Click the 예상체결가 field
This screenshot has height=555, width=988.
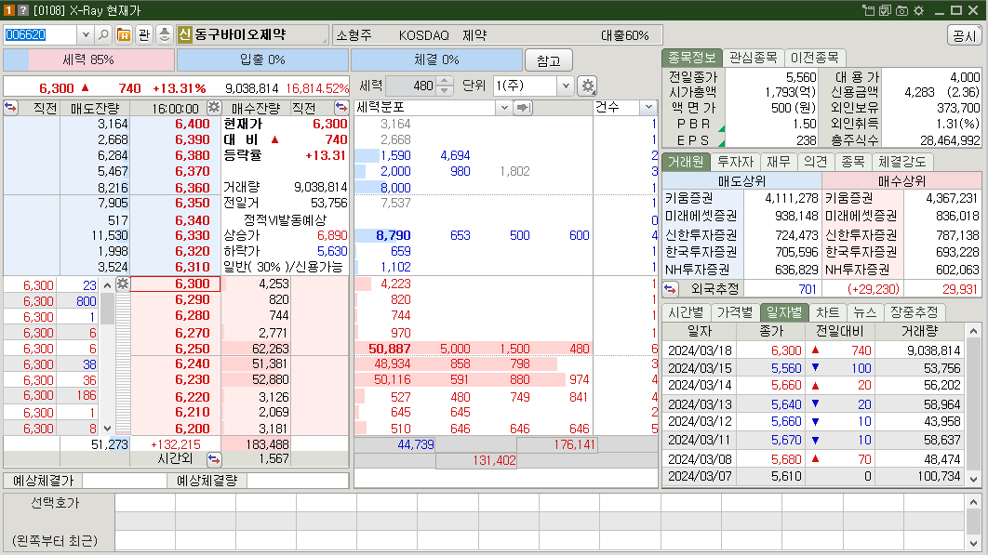(125, 481)
